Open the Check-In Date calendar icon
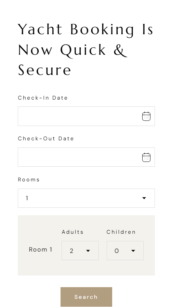 (x=146, y=116)
